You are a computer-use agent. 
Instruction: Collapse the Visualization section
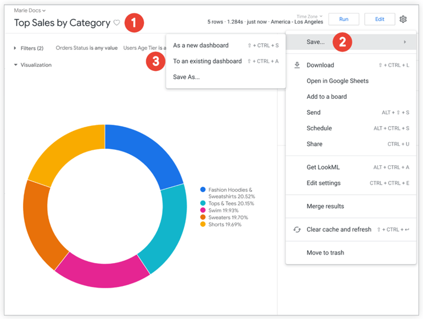tap(32, 65)
